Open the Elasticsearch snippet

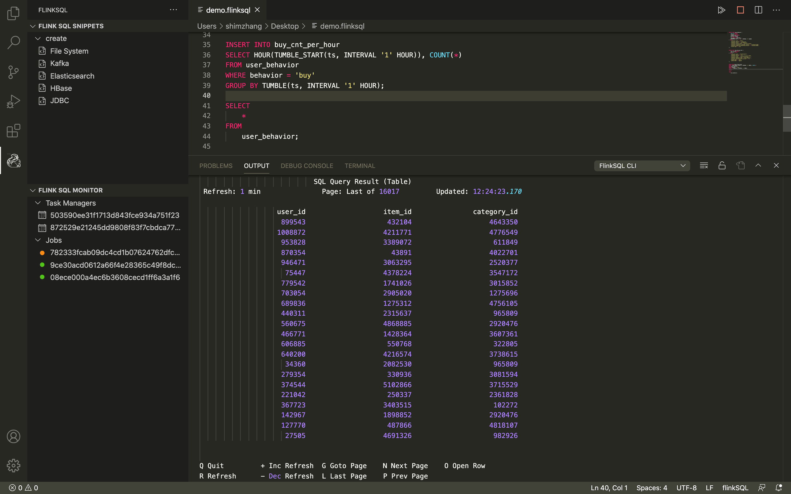pos(108,76)
